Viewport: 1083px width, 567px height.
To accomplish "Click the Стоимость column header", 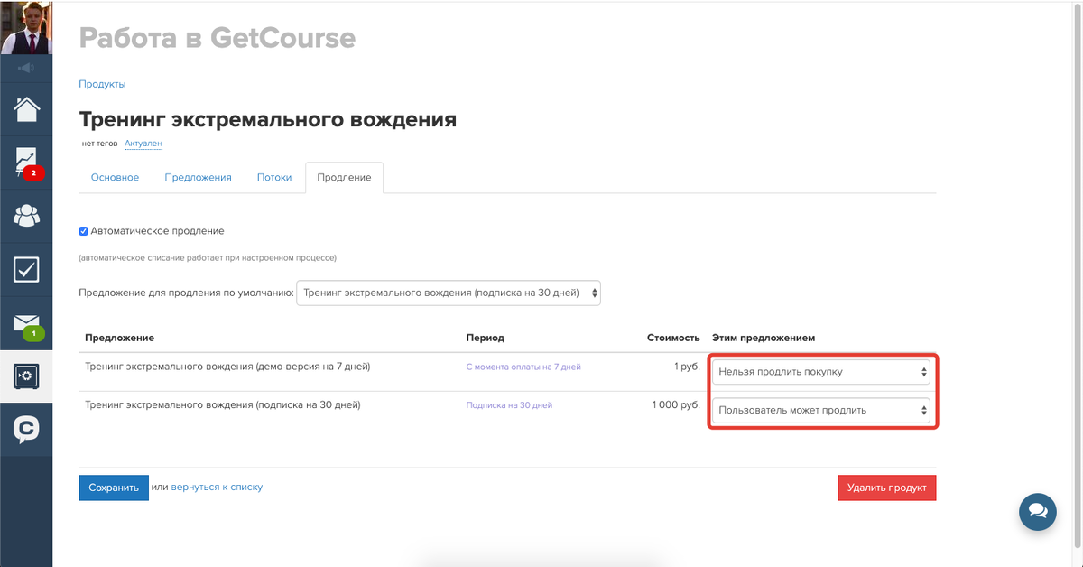I will [x=673, y=338].
